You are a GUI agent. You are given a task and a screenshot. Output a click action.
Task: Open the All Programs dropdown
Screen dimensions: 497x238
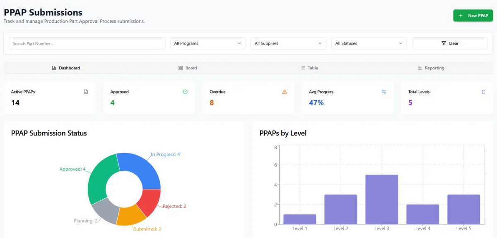pyautogui.click(x=208, y=43)
